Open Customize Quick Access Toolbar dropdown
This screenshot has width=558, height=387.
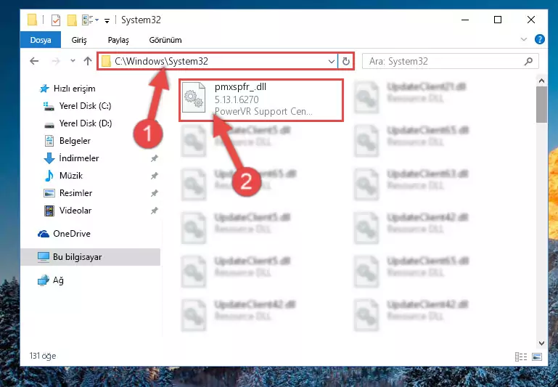point(107,20)
